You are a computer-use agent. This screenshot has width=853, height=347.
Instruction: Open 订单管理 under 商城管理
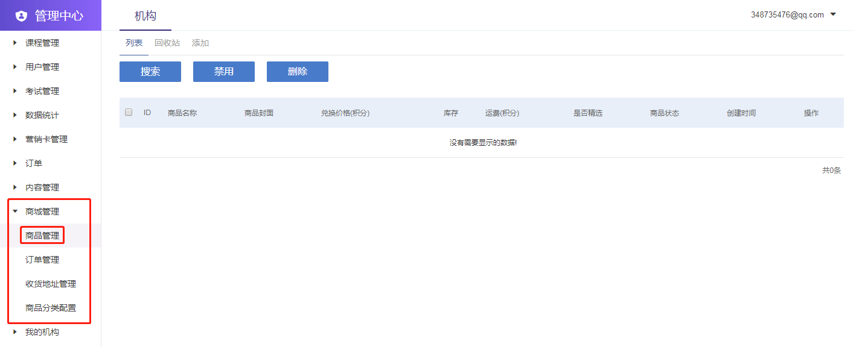click(42, 260)
